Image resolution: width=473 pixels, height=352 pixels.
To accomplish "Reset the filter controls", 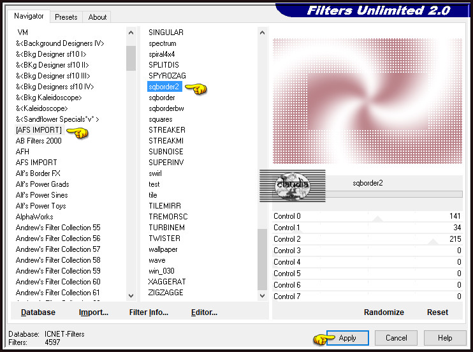I will (437, 312).
